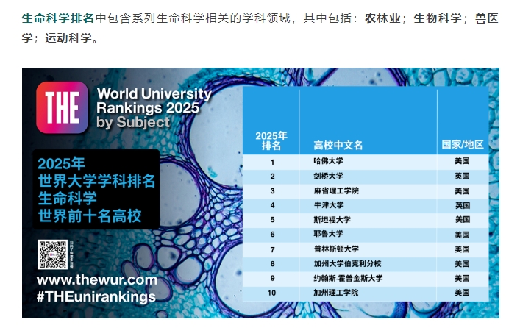Screen dimensions: 520x328
Task: Click the World University Rankings 2025 title
Action: [x=154, y=101]
